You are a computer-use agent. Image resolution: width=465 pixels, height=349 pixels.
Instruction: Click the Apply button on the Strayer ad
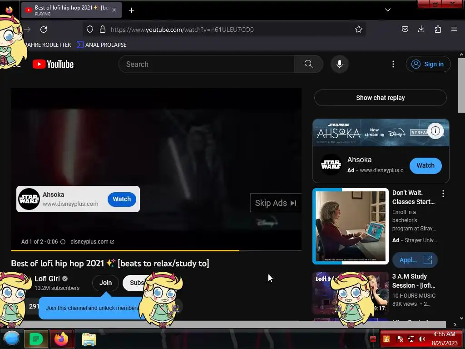point(415,260)
